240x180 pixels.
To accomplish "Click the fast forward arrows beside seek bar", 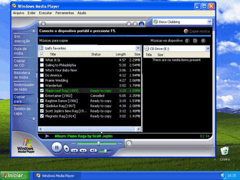I will point(120,143).
